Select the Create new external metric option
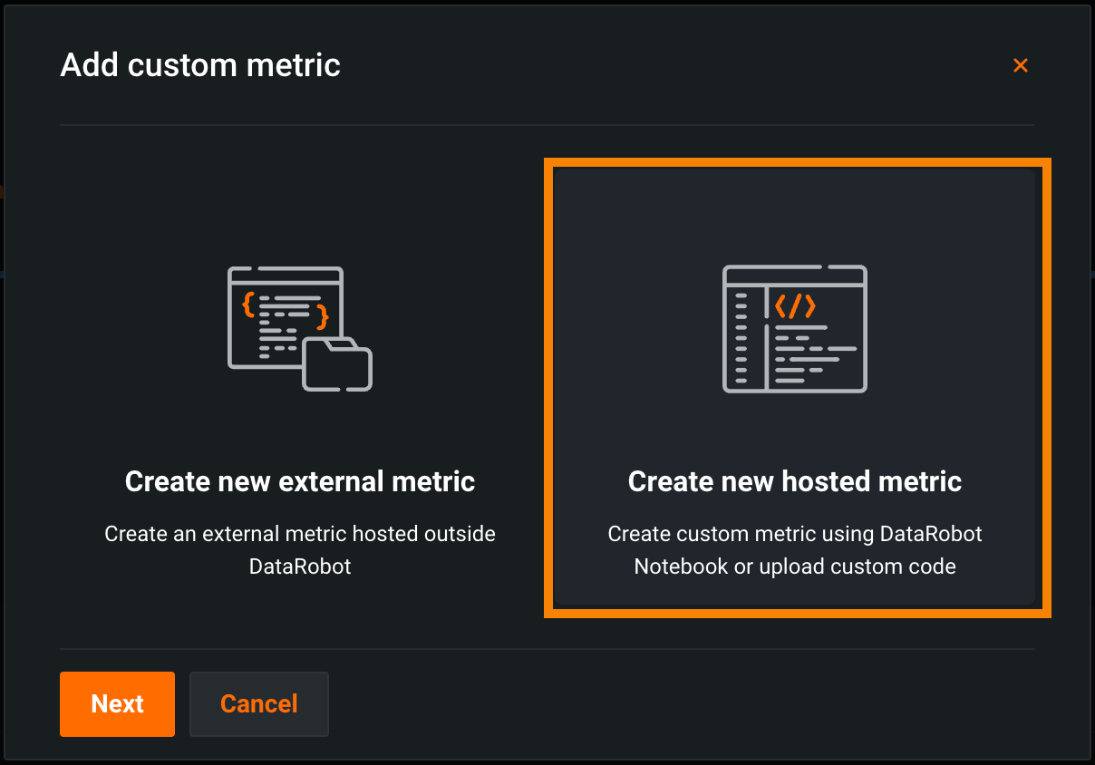 (x=299, y=388)
